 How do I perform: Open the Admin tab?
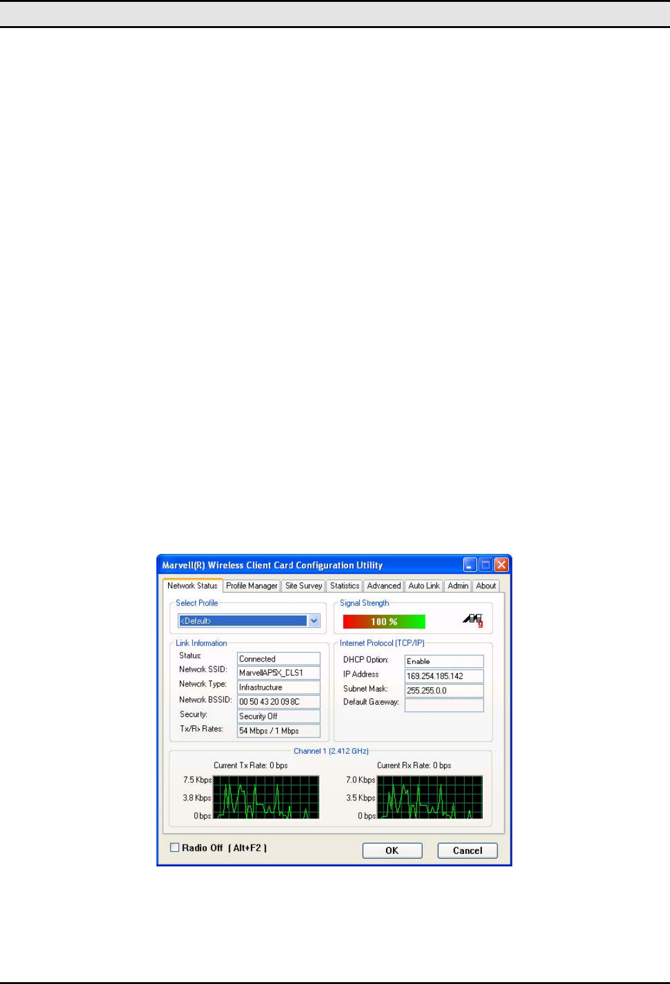(x=458, y=586)
